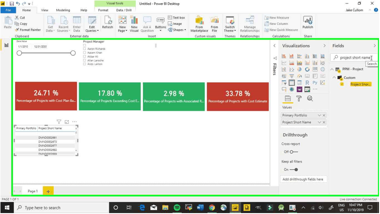Tick the Andy Lamon checkbox
Viewport: 380px width, 214px height.
coord(84,64)
